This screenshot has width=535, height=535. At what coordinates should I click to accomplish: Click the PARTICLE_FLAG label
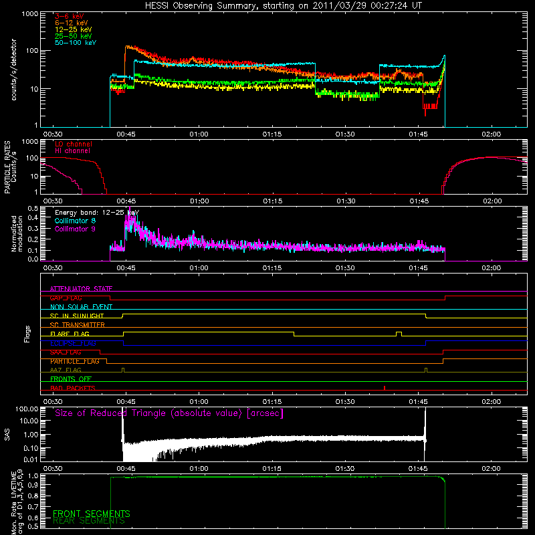point(75,361)
